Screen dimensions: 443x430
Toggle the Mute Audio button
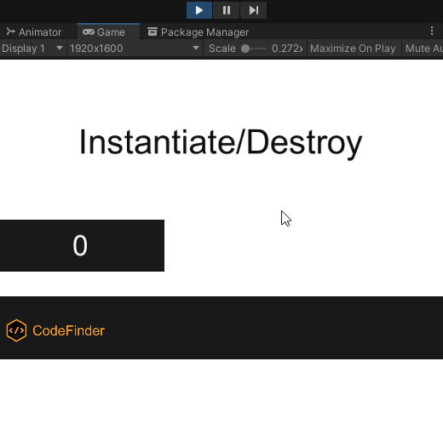[423, 49]
